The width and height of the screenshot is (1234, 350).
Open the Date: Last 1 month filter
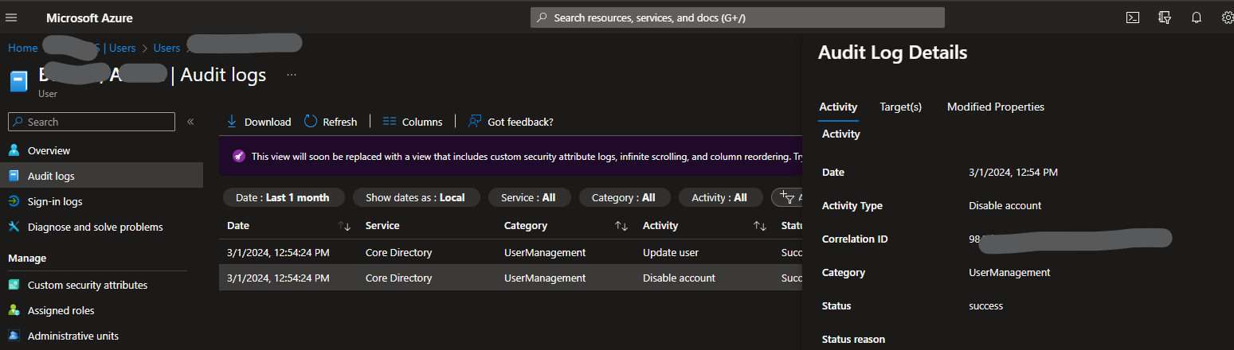coord(283,197)
